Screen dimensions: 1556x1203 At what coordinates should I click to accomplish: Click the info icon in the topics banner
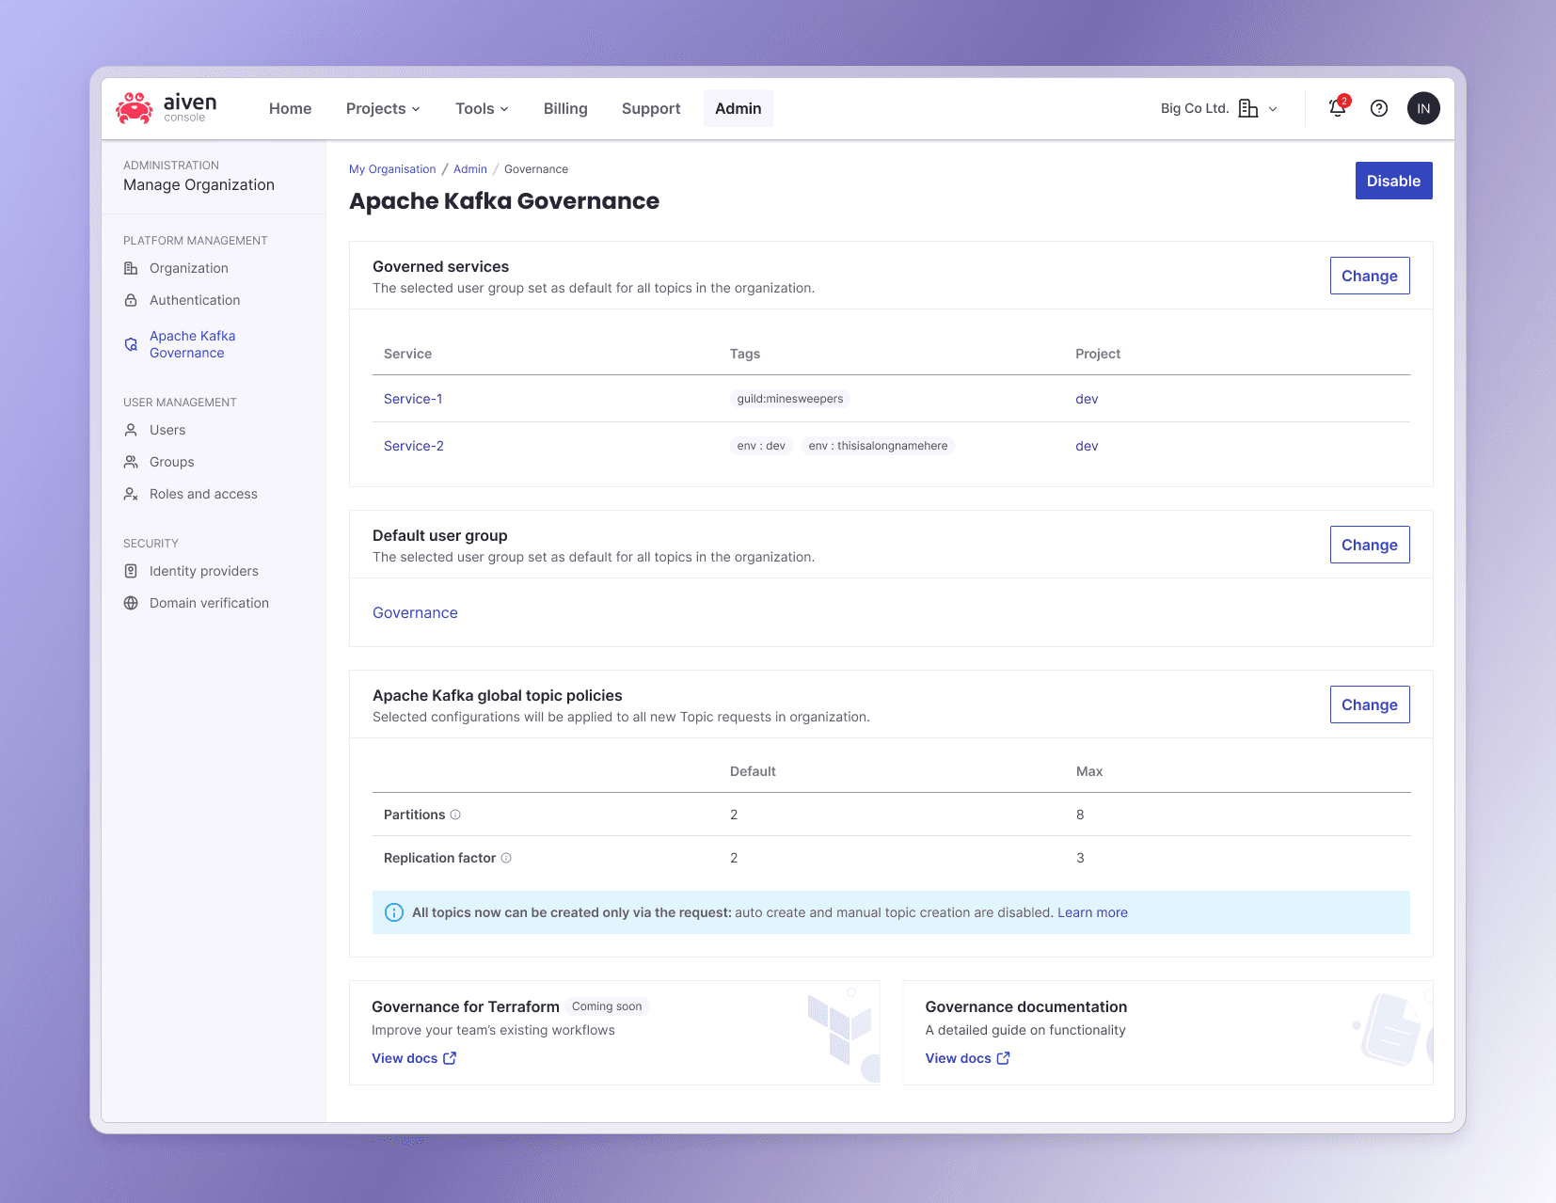click(394, 912)
